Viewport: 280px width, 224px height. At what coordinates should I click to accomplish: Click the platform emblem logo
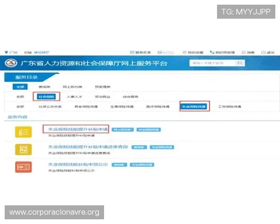pyautogui.click(x=11, y=63)
